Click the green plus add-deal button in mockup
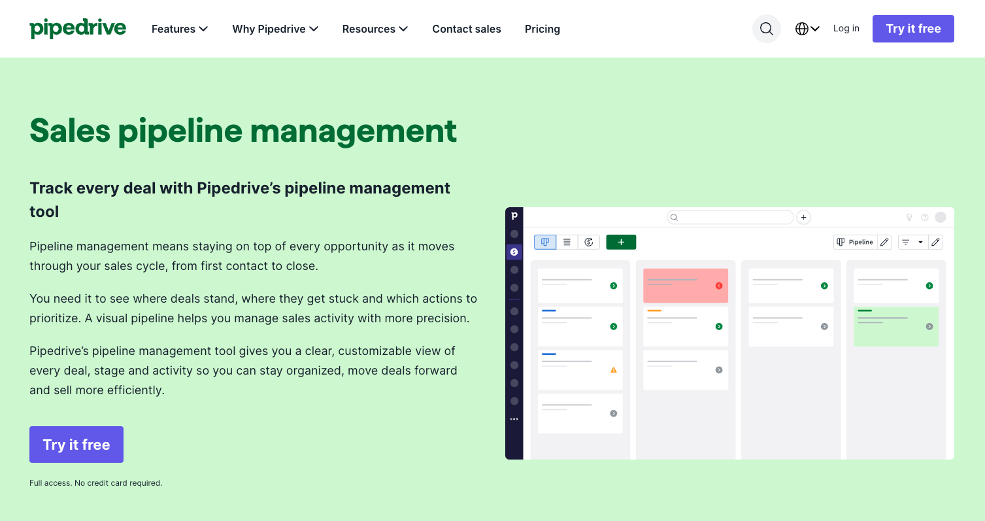985x521 pixels. tap(621, 242)
